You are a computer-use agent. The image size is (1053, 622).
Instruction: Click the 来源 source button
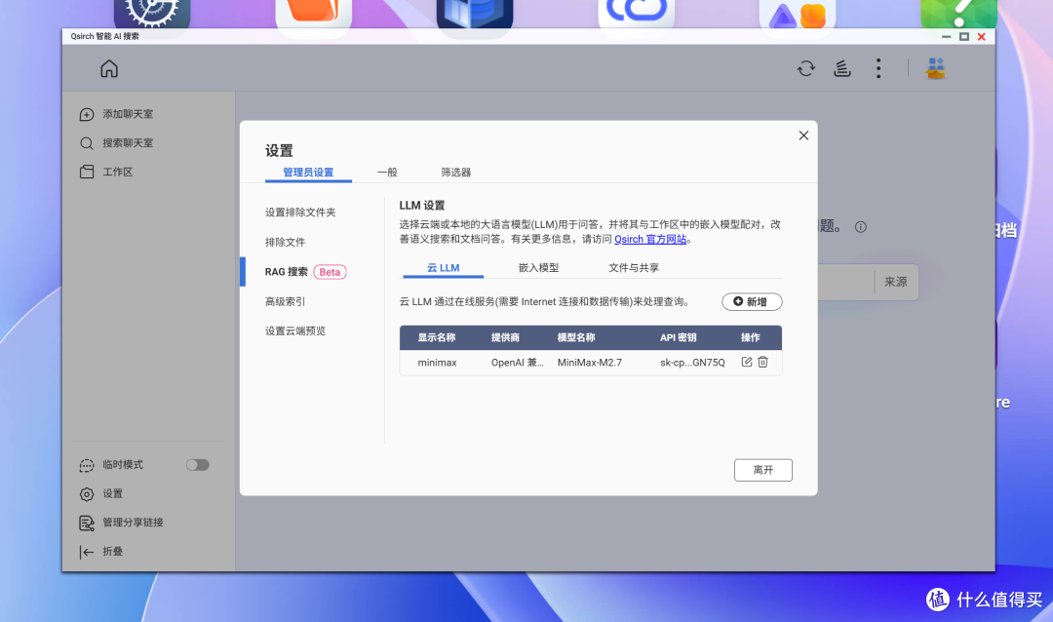pyautogui.click(x=895, y=282)
